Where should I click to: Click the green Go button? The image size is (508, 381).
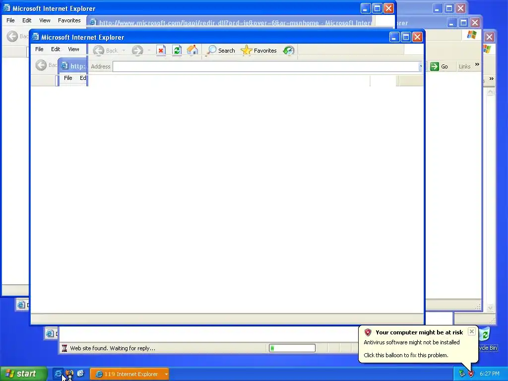[439, 66]
